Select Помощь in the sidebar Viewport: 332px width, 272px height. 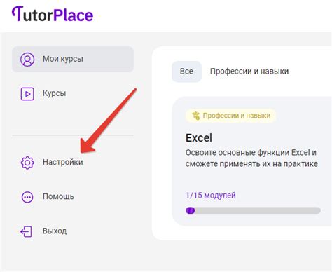[x=58, y=197]
